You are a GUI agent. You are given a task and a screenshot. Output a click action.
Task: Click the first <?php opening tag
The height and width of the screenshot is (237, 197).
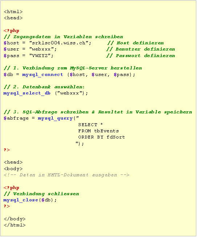[12, 31]
